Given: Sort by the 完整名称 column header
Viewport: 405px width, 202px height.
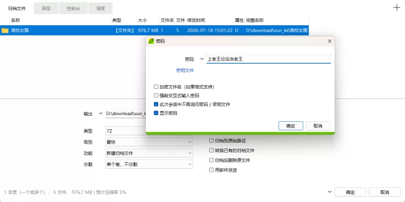Looking at the screenshot, I should (x=276, y=20).
